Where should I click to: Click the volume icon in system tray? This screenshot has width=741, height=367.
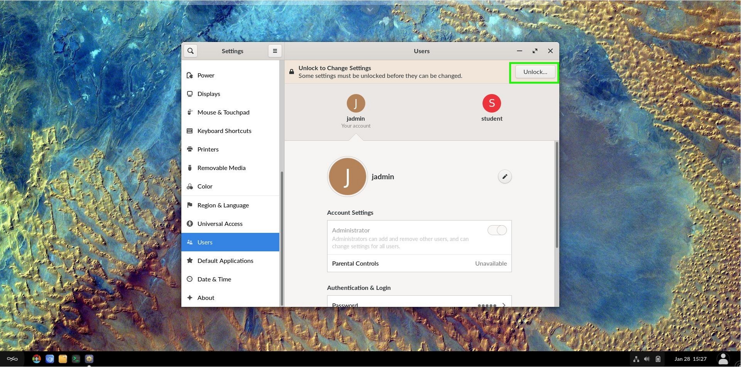pos(647,359)
